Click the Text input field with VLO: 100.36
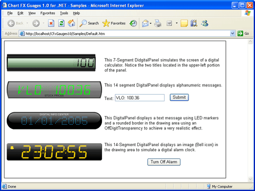Viewport: 255px width, 191px height. click(x=140, y=98)
